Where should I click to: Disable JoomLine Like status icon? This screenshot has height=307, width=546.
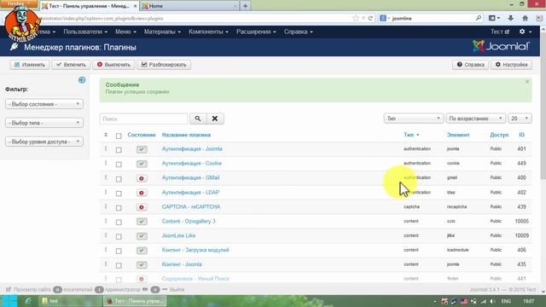tap(142, 236)
